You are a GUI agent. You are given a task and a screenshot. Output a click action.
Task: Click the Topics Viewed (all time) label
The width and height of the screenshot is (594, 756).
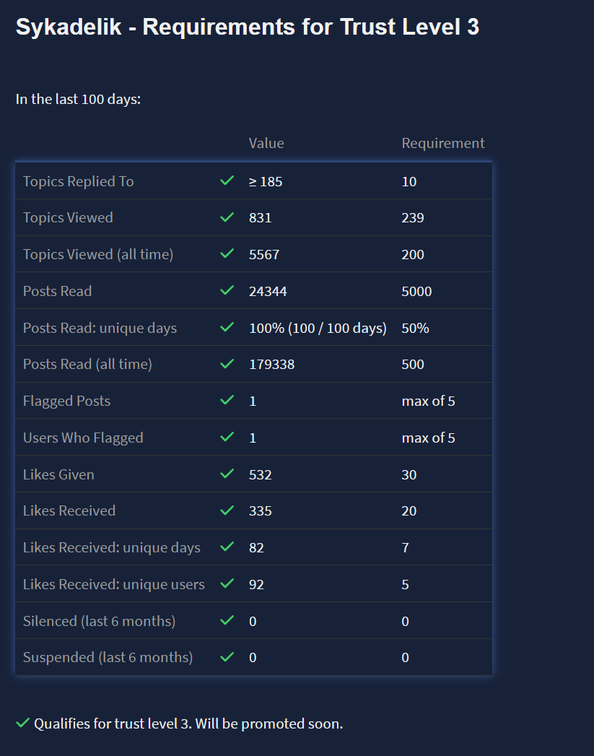(98, 254)
